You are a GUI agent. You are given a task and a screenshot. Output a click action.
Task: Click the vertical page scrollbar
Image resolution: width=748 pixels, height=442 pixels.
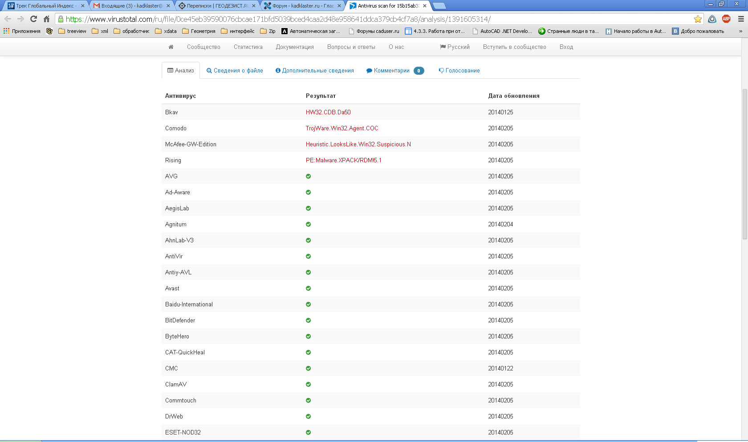(x=744, y=165)
